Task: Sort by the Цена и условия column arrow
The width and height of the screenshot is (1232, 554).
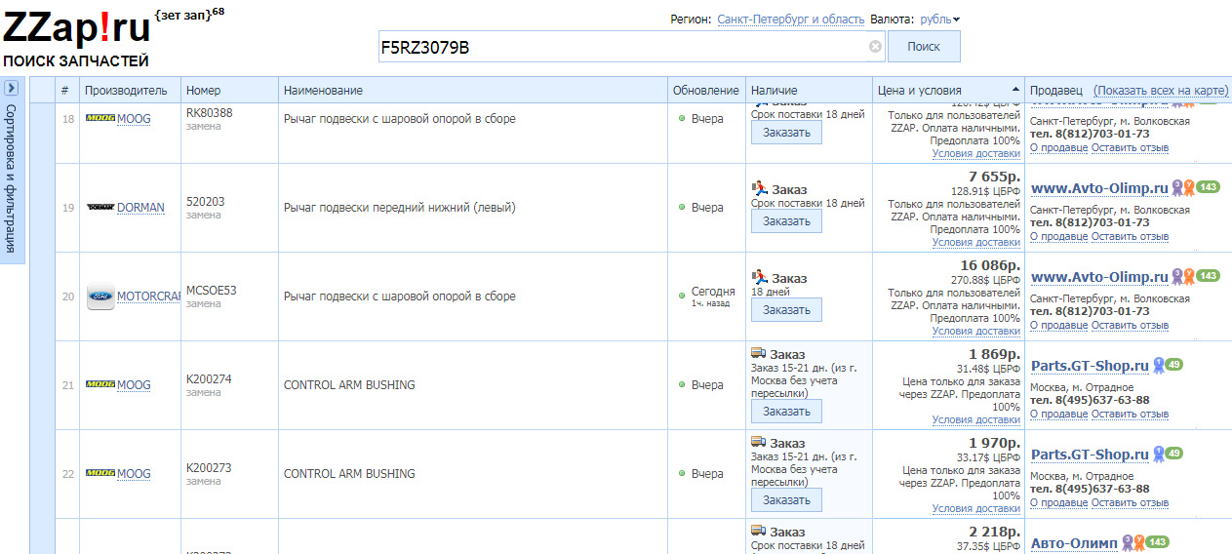Action: coord(1016,90)
